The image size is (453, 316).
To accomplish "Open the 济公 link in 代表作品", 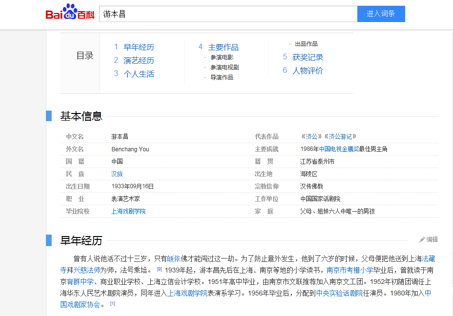I will tap(311, 136).
